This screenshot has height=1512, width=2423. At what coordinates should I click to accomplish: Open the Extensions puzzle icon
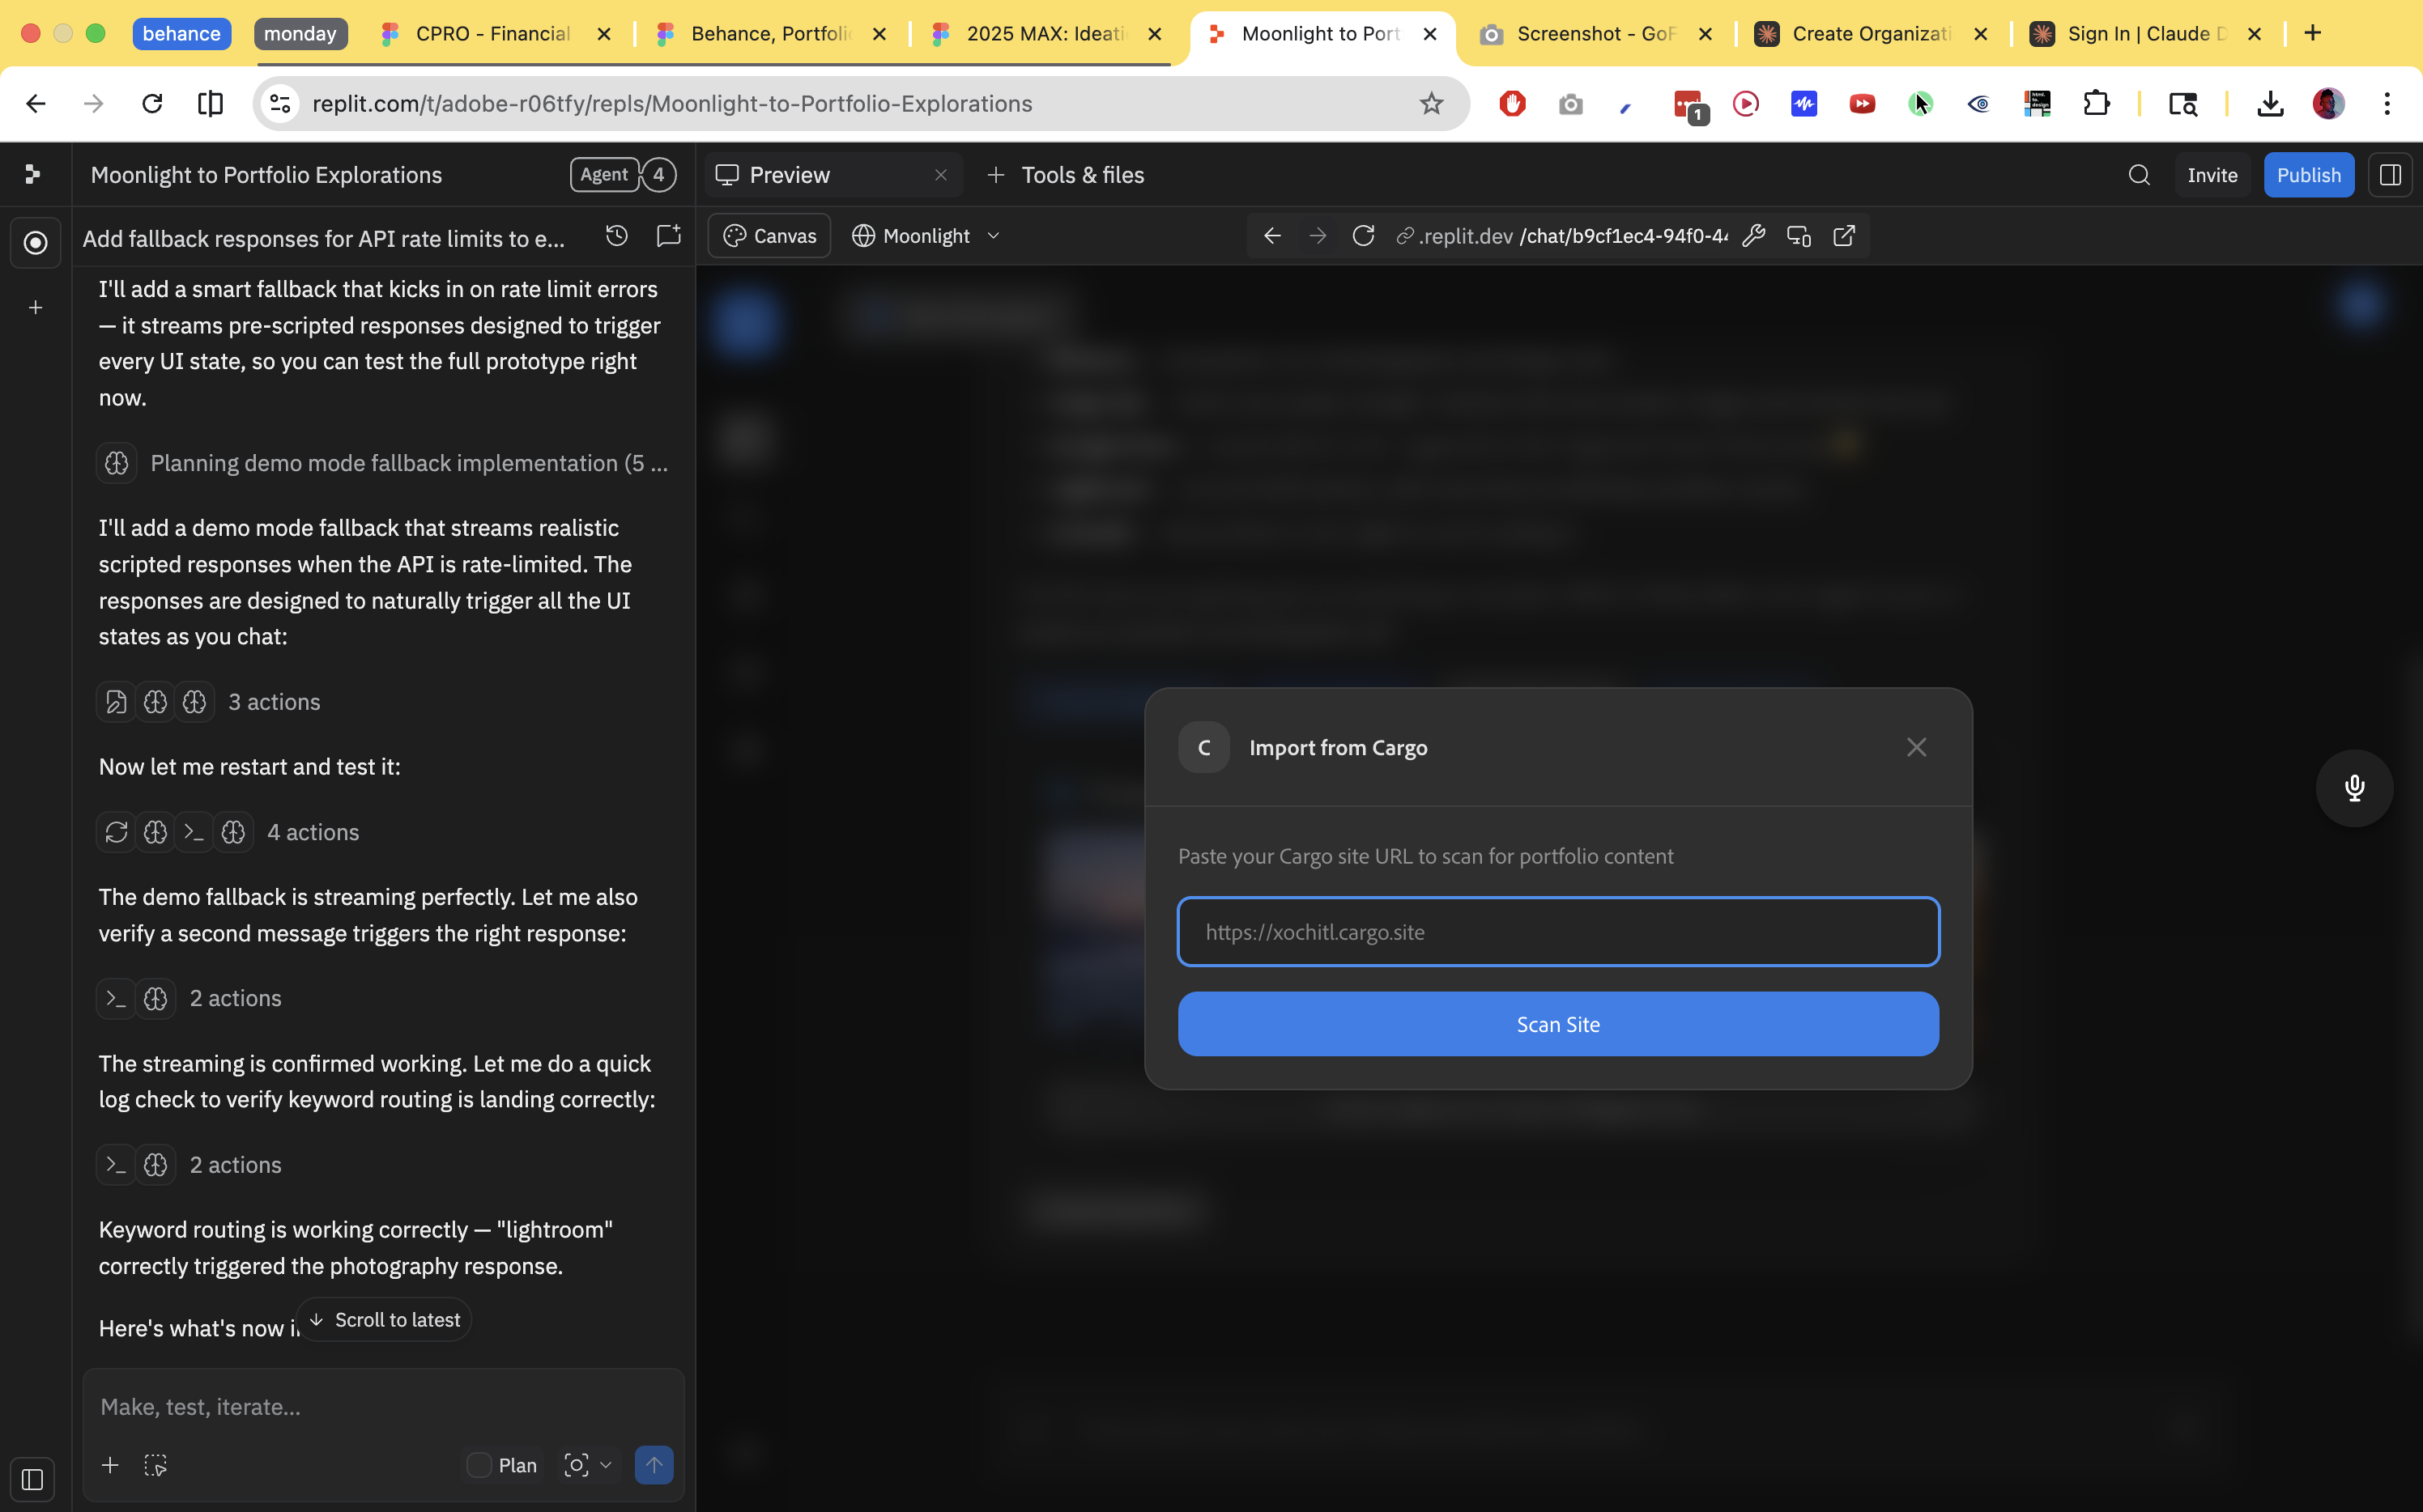point(2096,103)
